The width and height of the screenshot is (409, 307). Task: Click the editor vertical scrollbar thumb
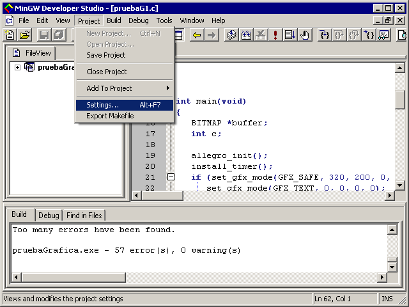coord(399,100)
